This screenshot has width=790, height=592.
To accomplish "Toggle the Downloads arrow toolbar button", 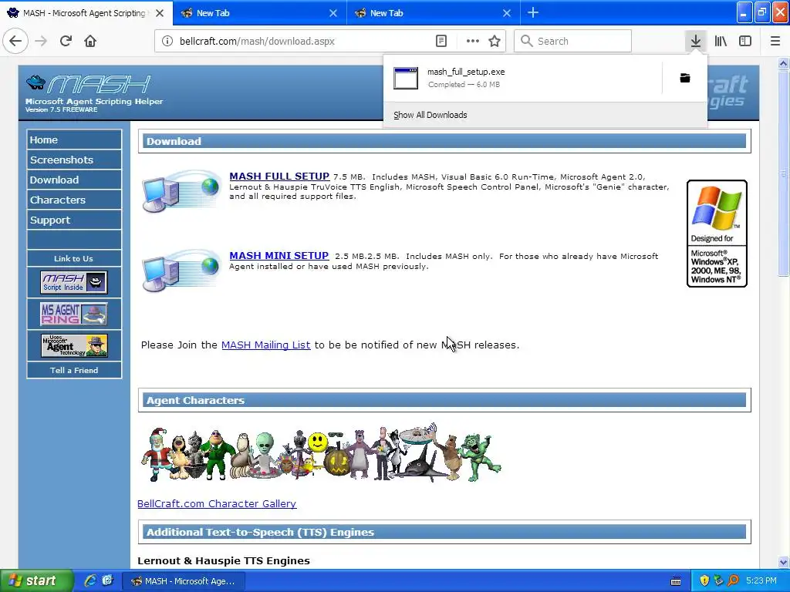I will pos(696,41).
